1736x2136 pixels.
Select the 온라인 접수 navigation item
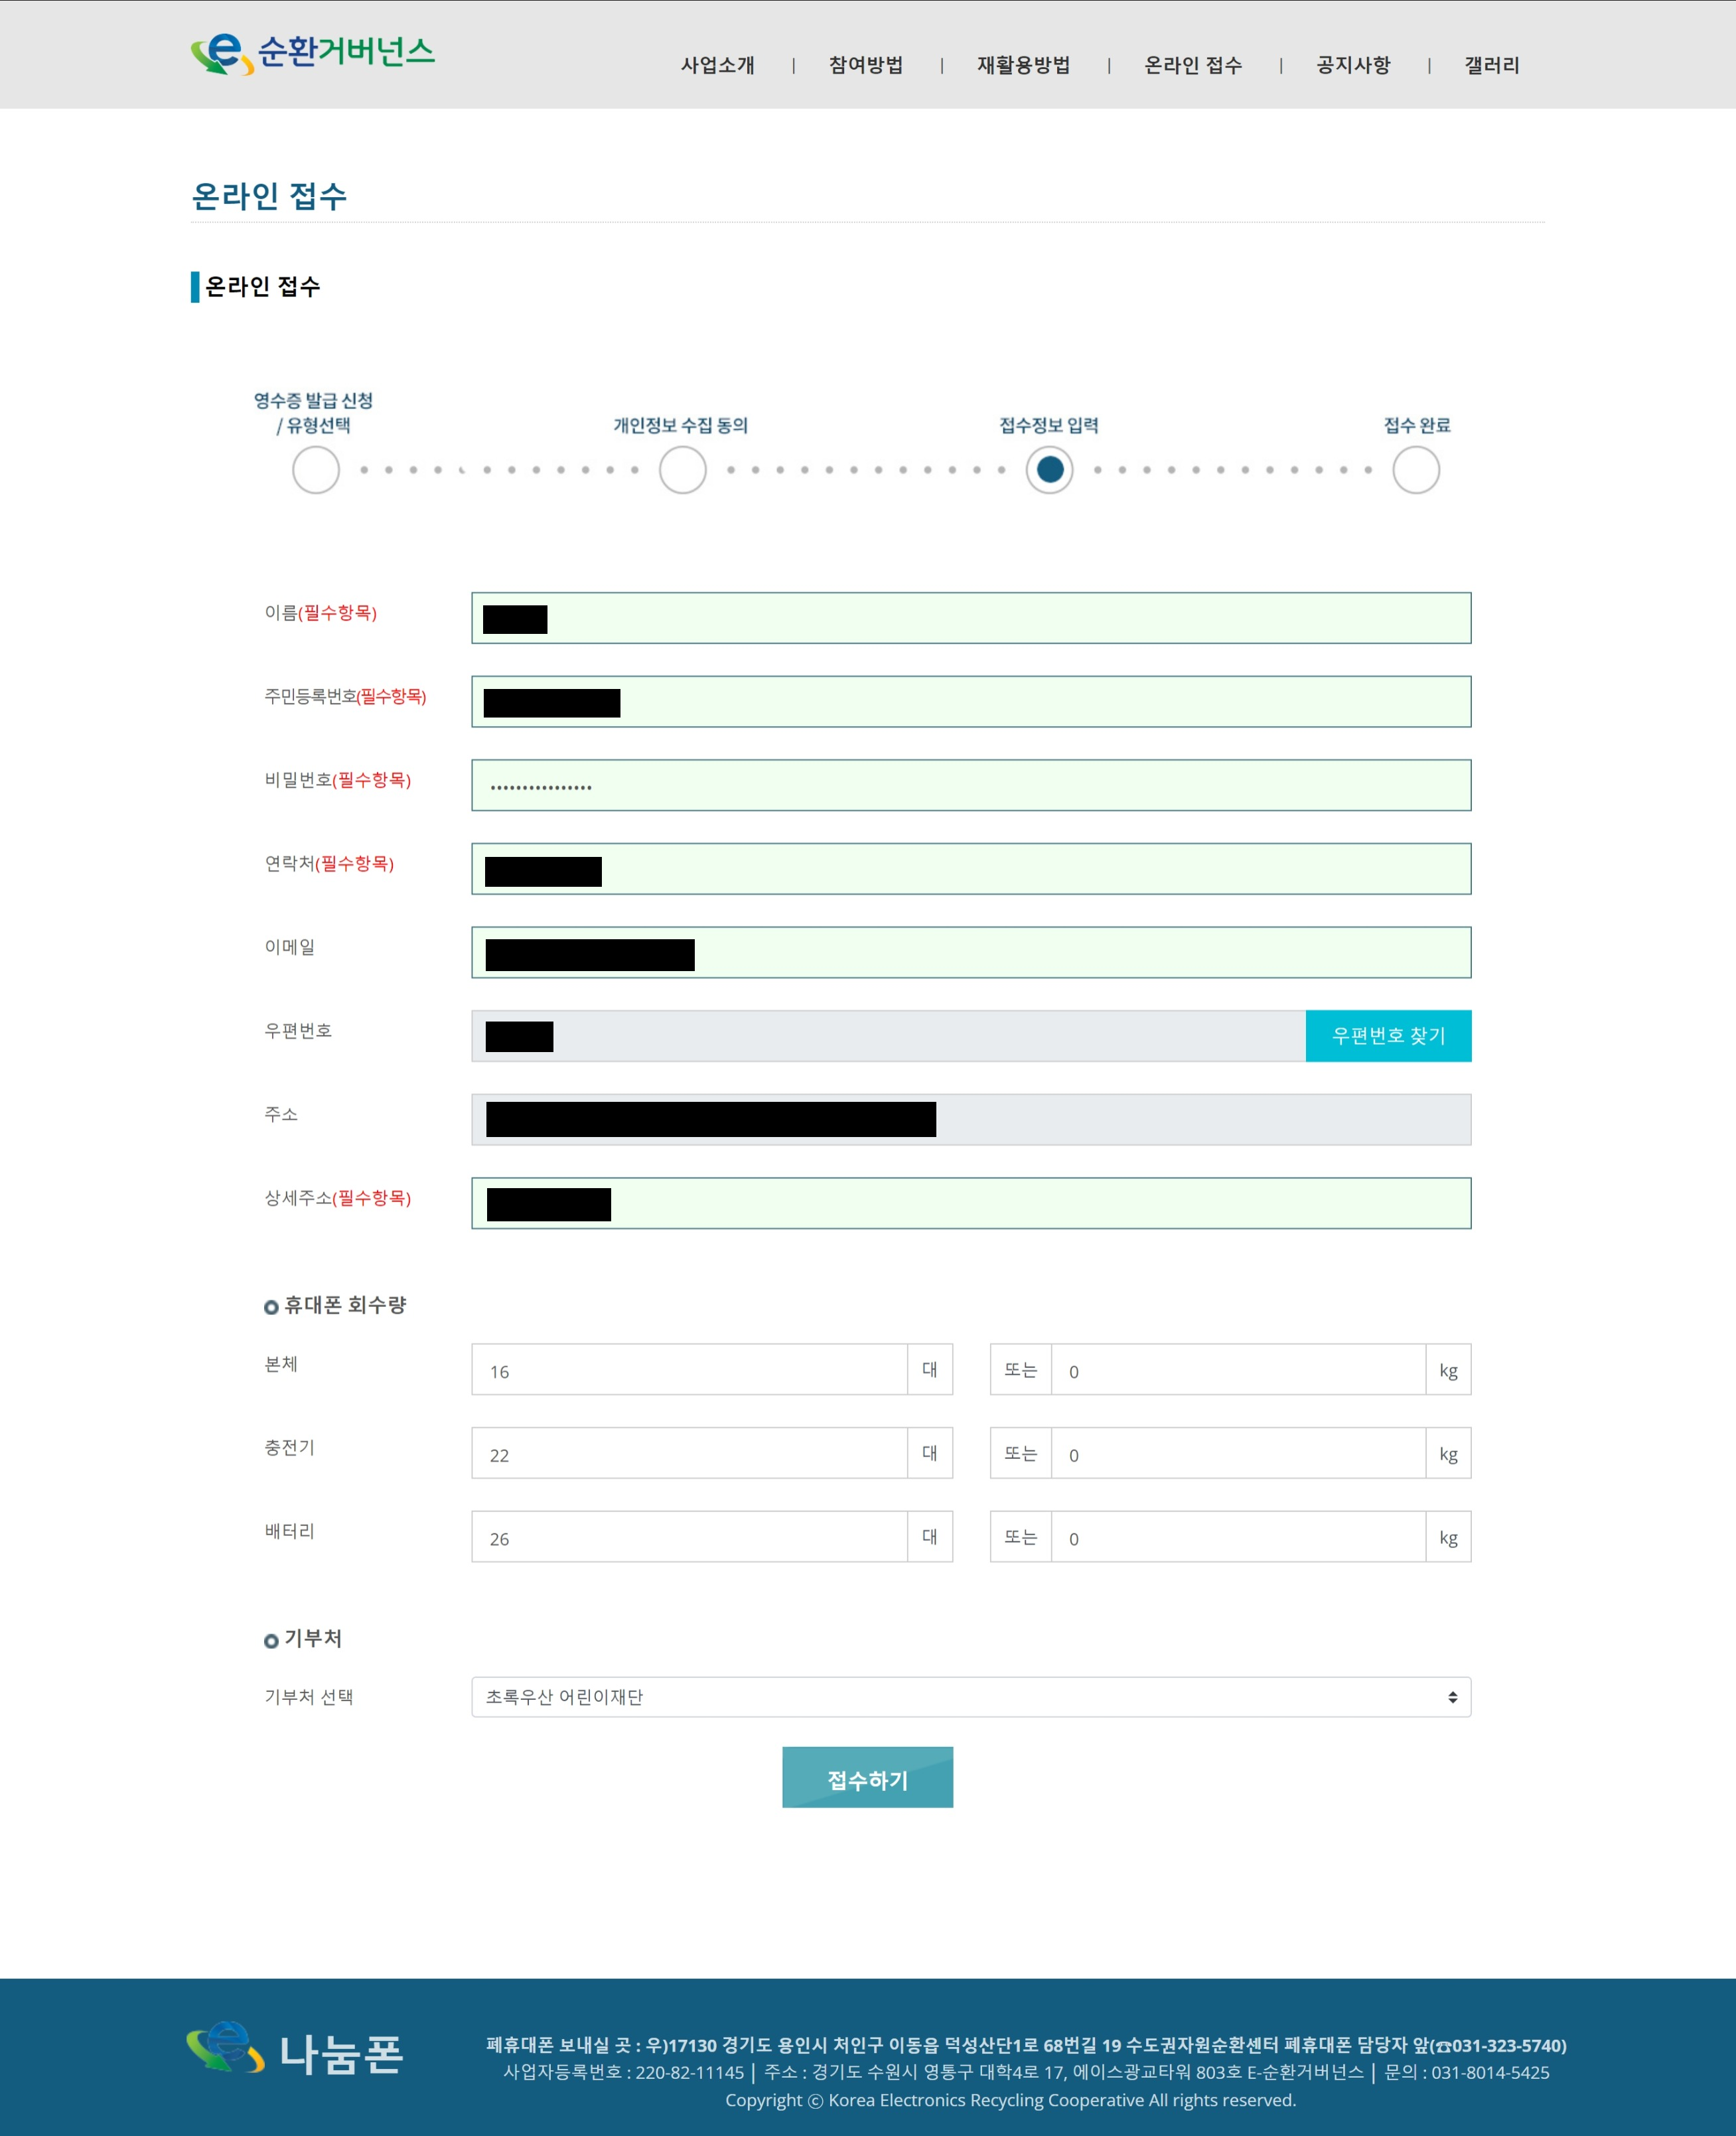click(1192, 66)
